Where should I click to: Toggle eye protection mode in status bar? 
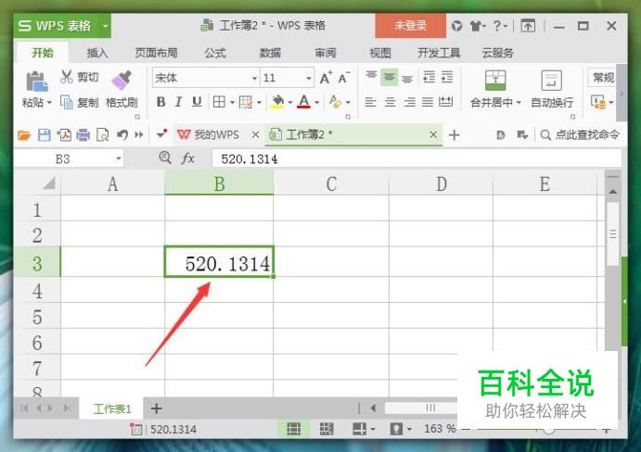click(x=396, y=429)
